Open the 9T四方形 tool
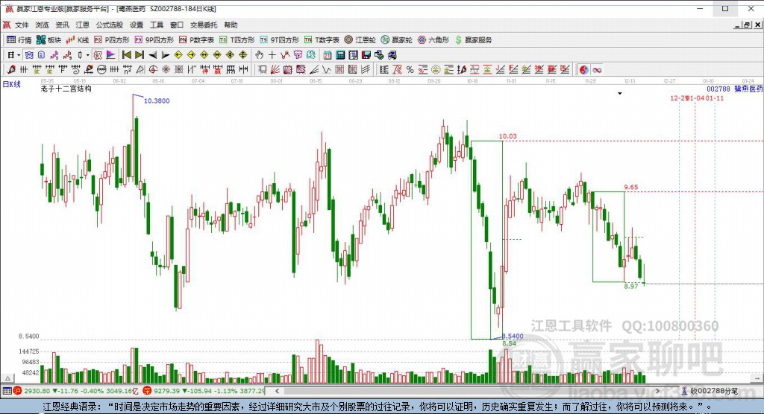Image resolution: width=764 pixels, height=414 pixels. coord(279,40)
